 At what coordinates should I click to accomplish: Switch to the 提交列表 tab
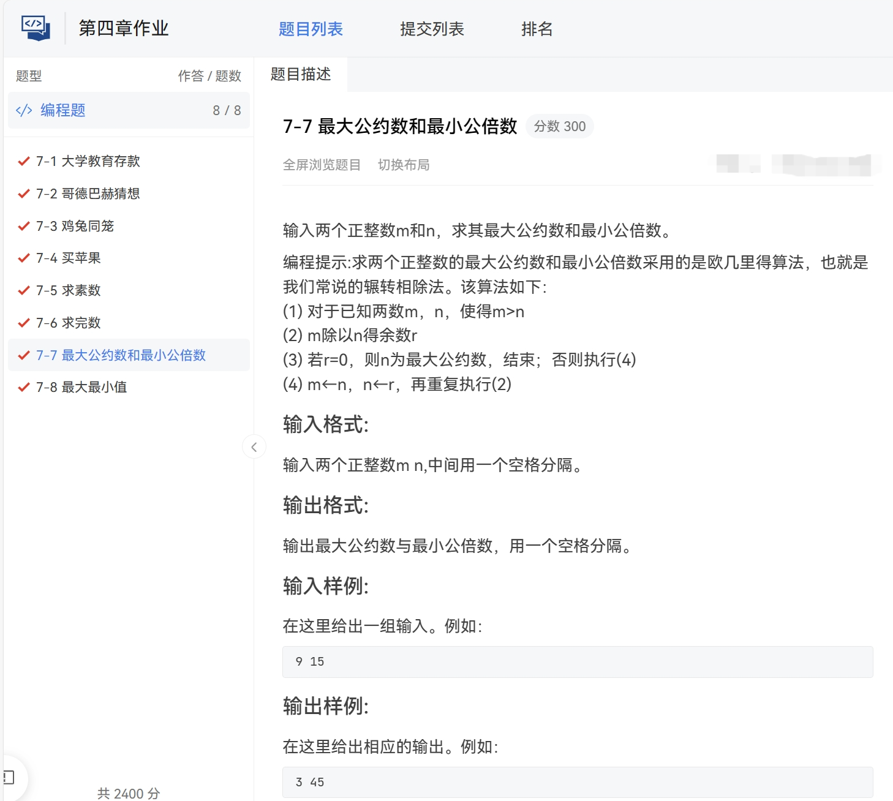tap(432, 29)
